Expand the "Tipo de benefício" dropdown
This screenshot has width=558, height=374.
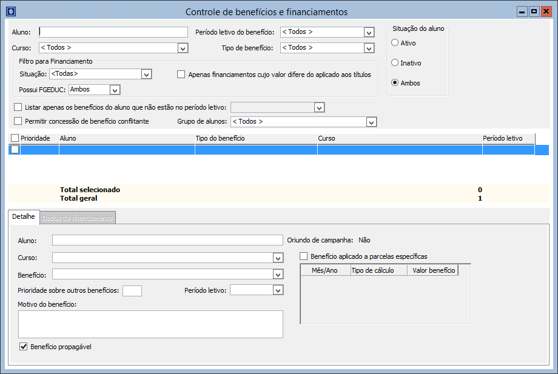pos(369,47)
